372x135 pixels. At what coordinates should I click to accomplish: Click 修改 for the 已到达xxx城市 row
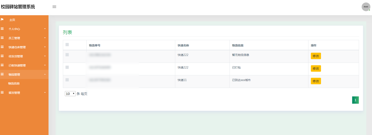pyautogui.click(x=316, y=81)
